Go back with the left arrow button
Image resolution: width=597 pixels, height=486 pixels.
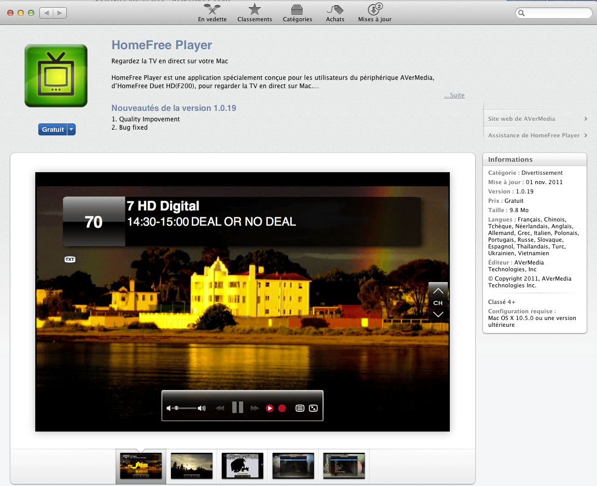point(47,13)
